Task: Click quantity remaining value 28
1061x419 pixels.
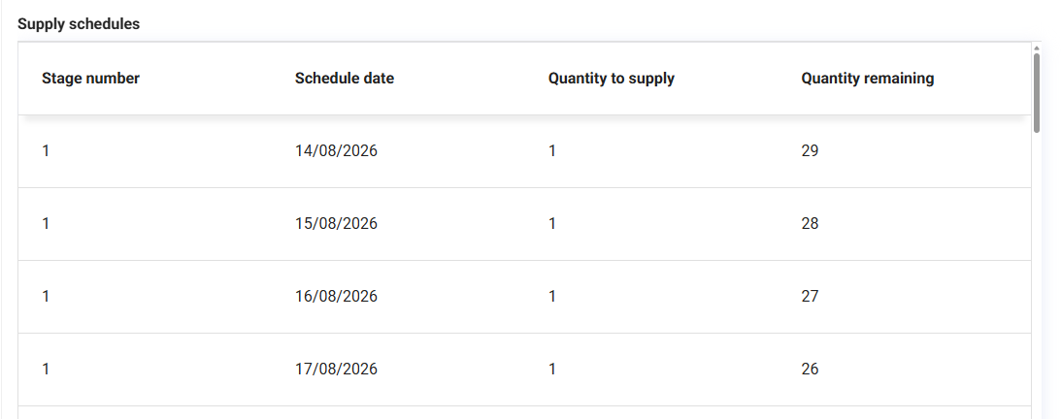Action: tap(810, 224)
